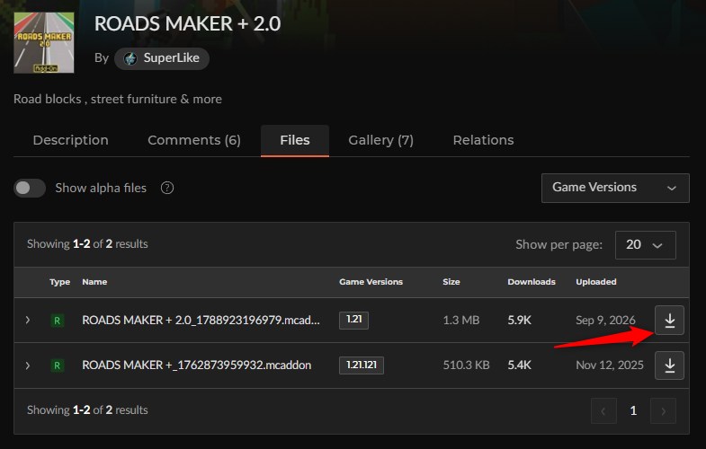The image size is (706, 449).
Task: Open SuperLike author profile link
Action: pyautogui.click(x=162, y=58)
